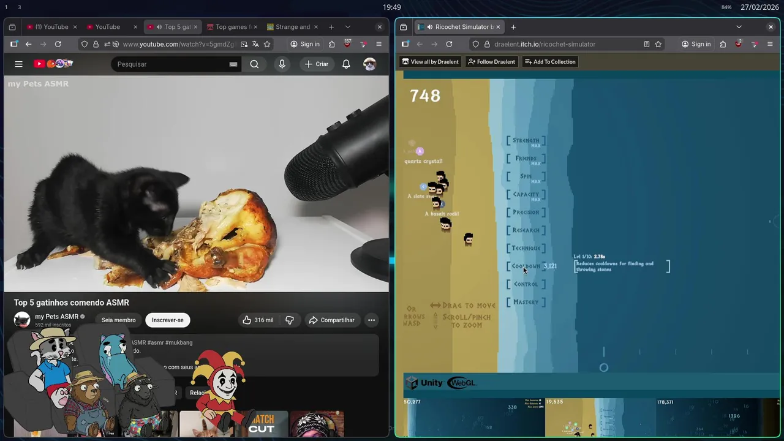Viewport: 784px width, 441px height.
Task: Click the Seja membro button
Action: (119, 320)
